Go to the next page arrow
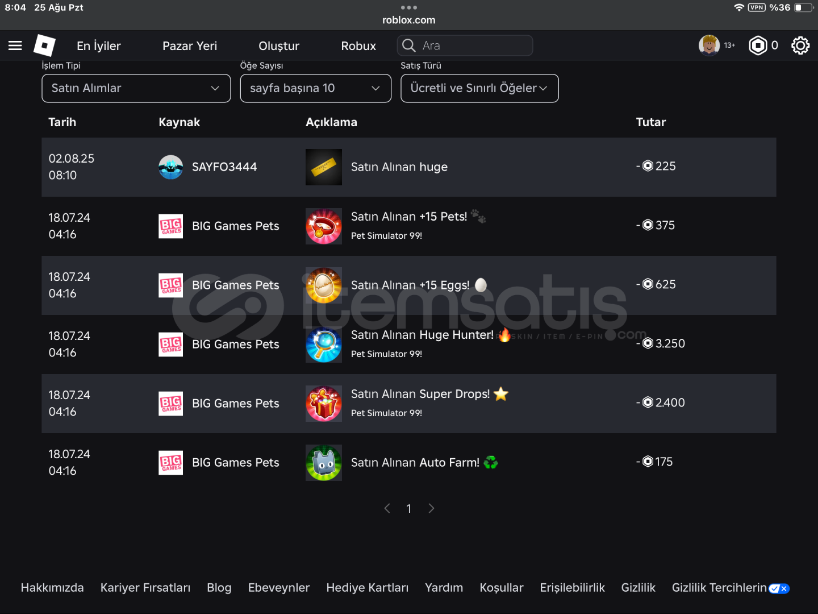The width and height of the screenshot is (818, 614). tap(431, 508)
